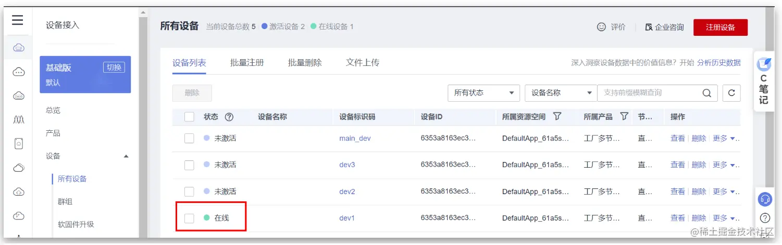The height and width of the screenshot is (245, 782).
Task: Open the rectangular device sidebar icon
Action: 19,144
